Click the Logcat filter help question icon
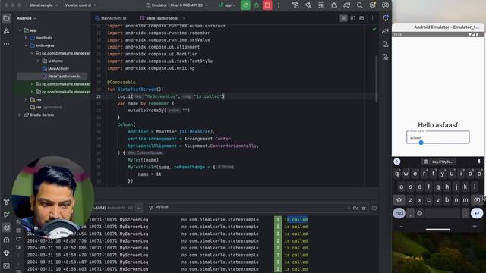Viewport: 486px width, 273px height. point(374,208)
